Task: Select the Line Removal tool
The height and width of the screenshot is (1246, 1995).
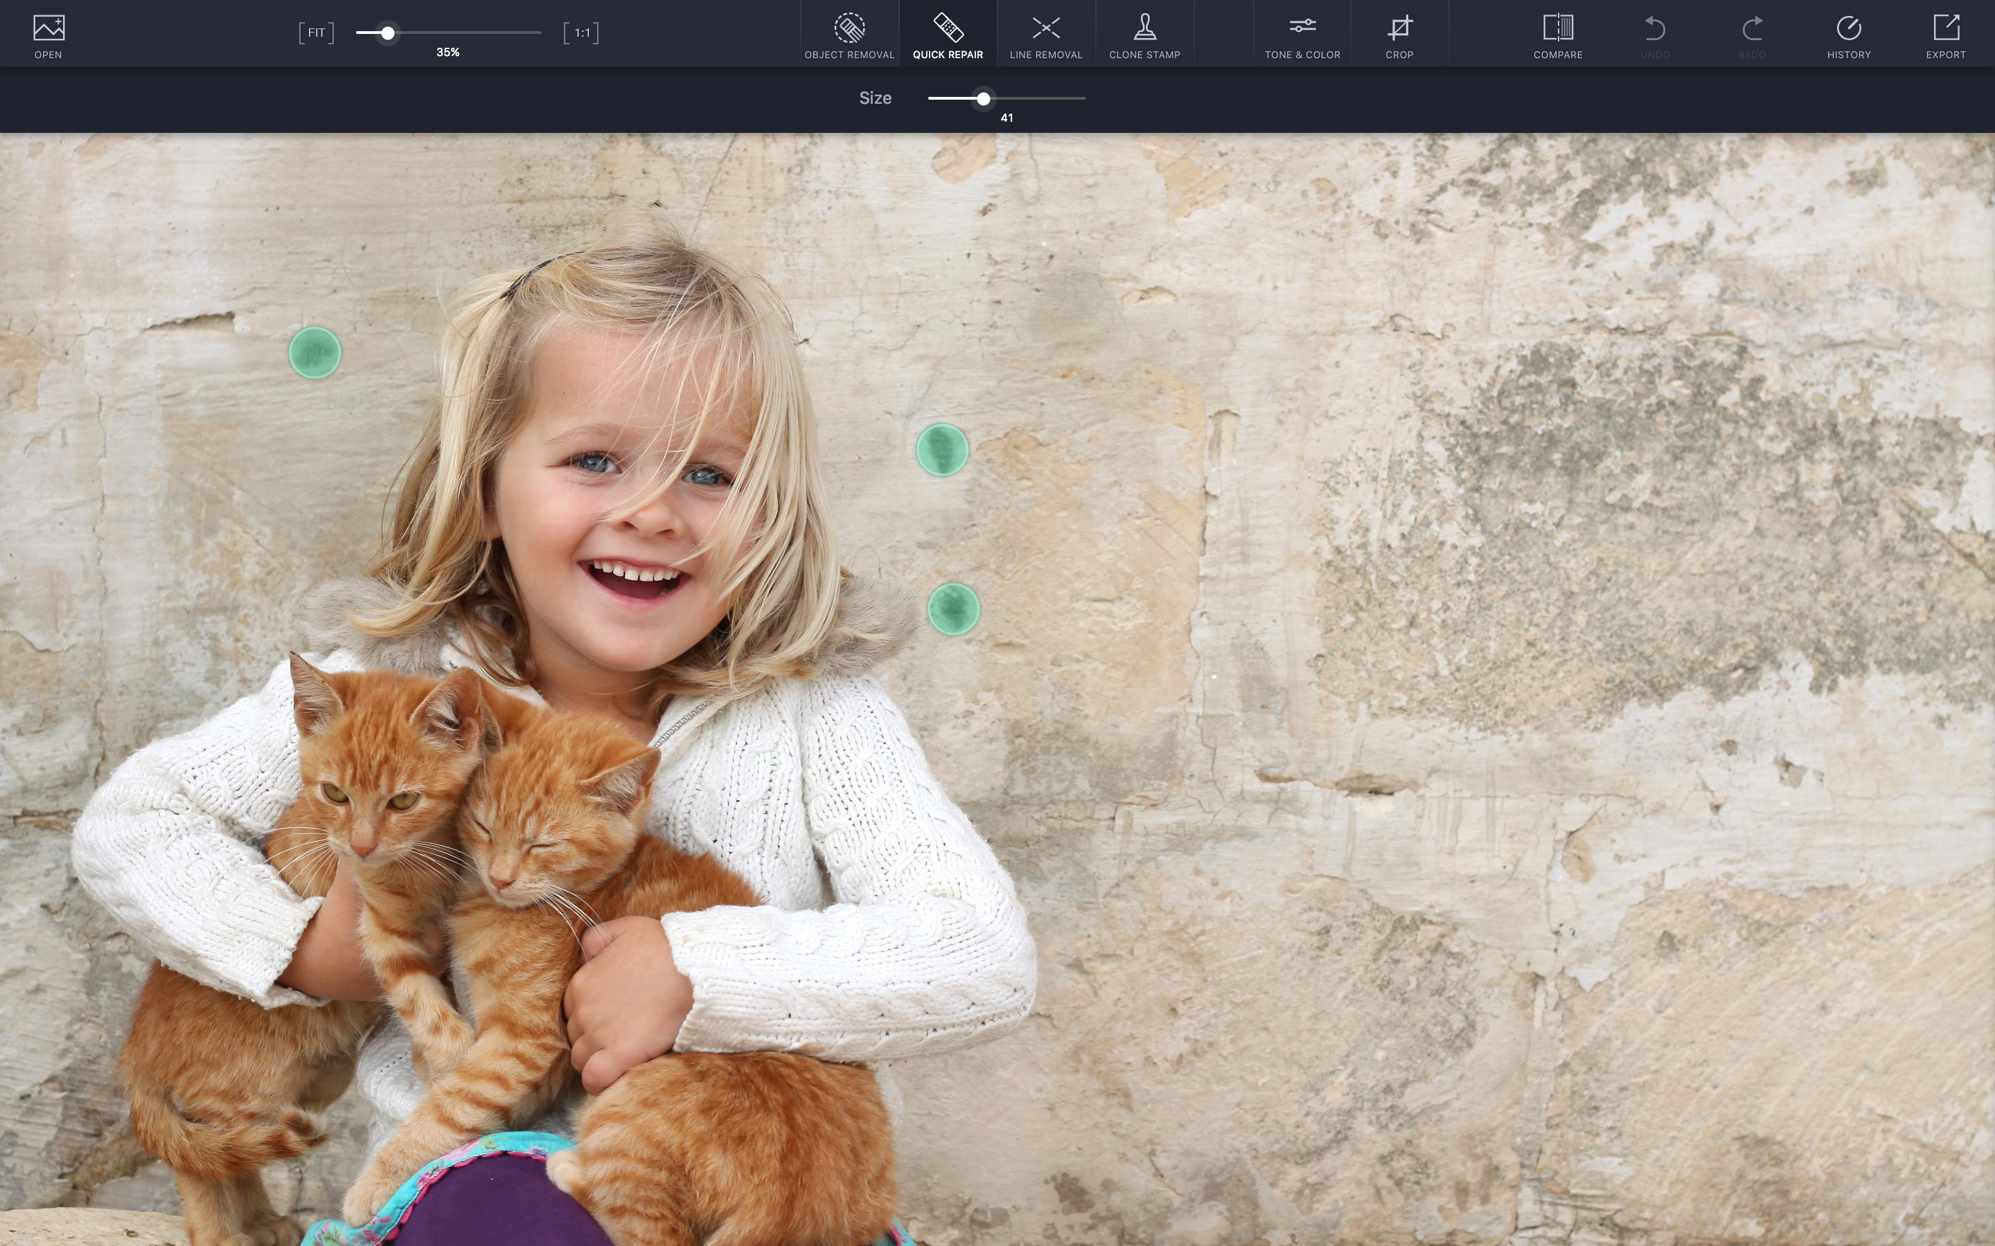Action: 1044,32
